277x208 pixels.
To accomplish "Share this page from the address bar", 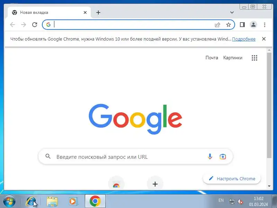I will click(217, 25).
